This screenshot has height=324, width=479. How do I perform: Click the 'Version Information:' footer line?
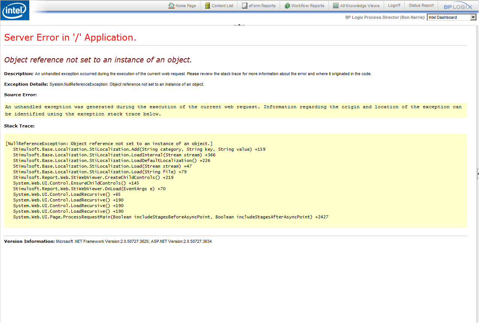108,241
